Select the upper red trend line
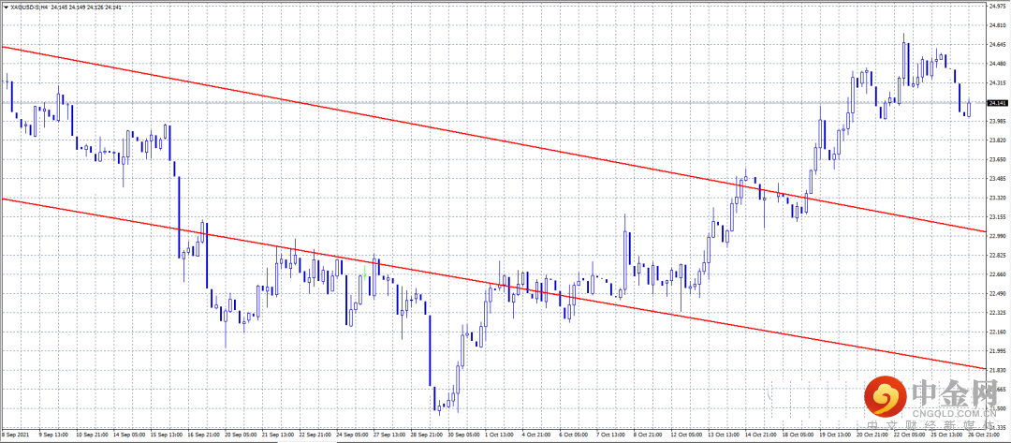 [493, 139]
